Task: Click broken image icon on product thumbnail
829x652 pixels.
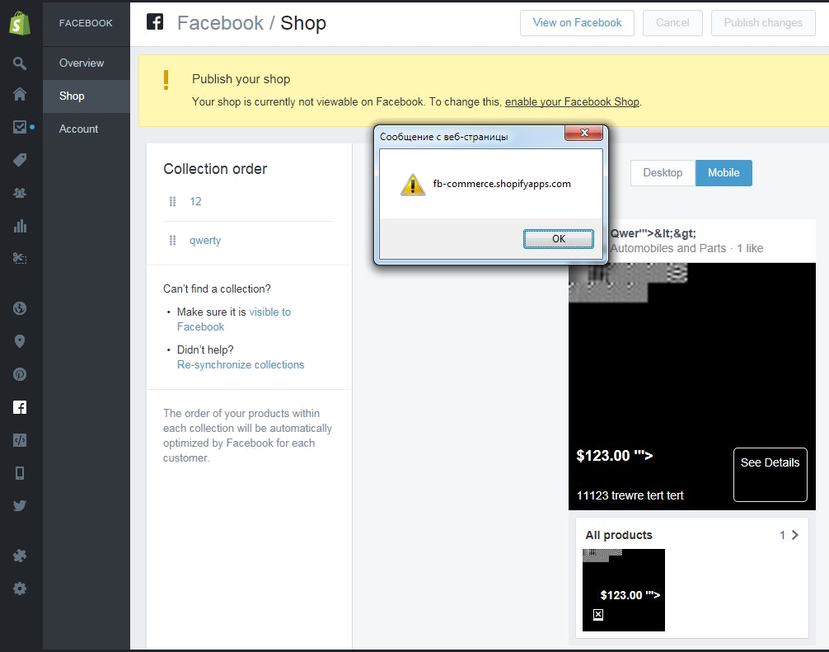Action: tap(598, 614)
